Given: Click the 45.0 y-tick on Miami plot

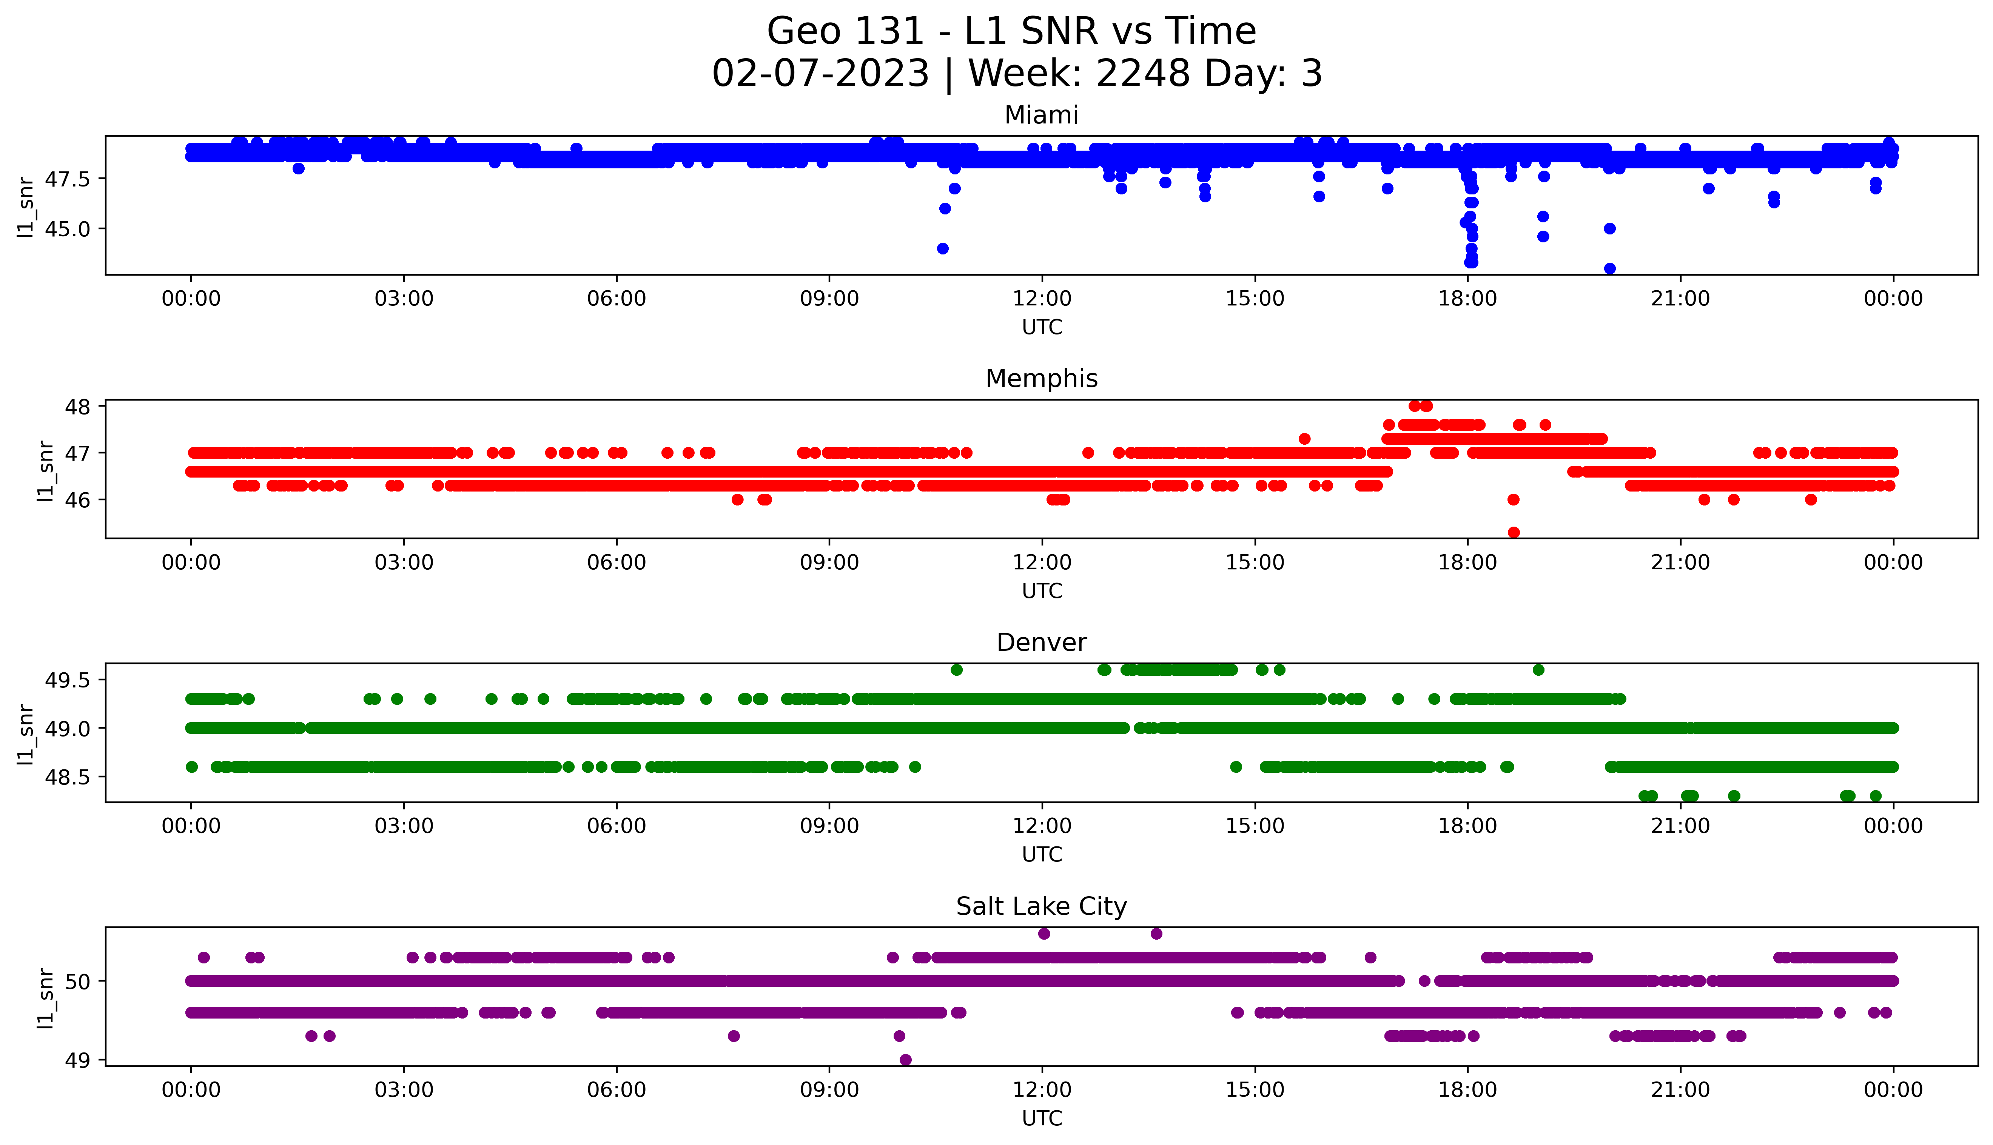Looking at the screenshot, I should 68,229.
